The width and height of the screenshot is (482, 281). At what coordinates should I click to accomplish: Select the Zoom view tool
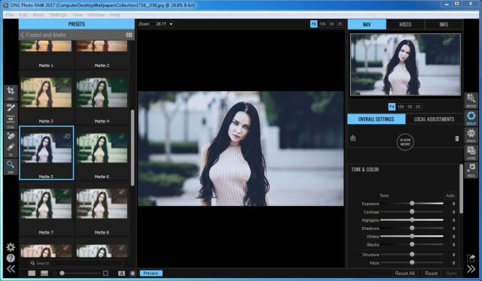click(x=11, y=167)
